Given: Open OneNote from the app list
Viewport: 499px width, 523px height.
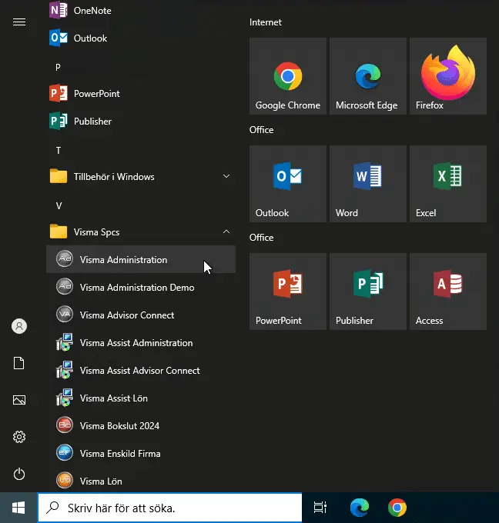Looking at the screenshot, I should pos(141,11).
